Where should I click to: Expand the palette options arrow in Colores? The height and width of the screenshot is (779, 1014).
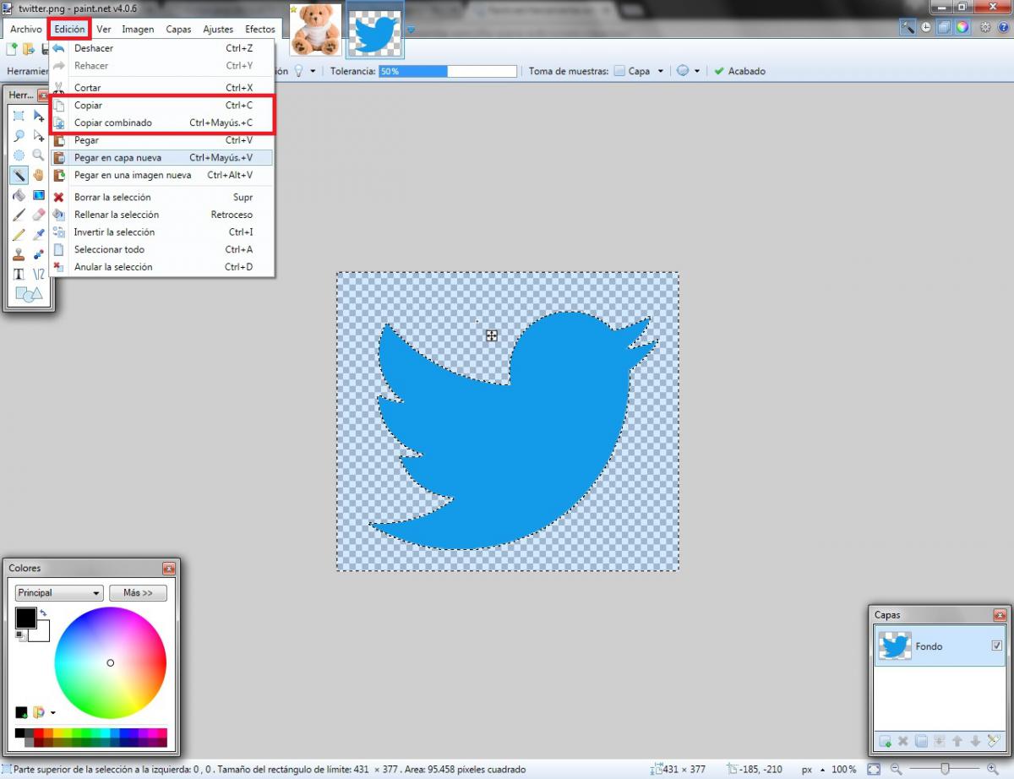(x=53, y=713)
